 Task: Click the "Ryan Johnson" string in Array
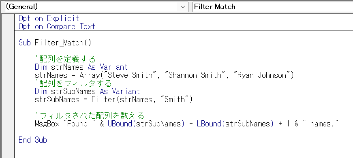tap(262, 75)
